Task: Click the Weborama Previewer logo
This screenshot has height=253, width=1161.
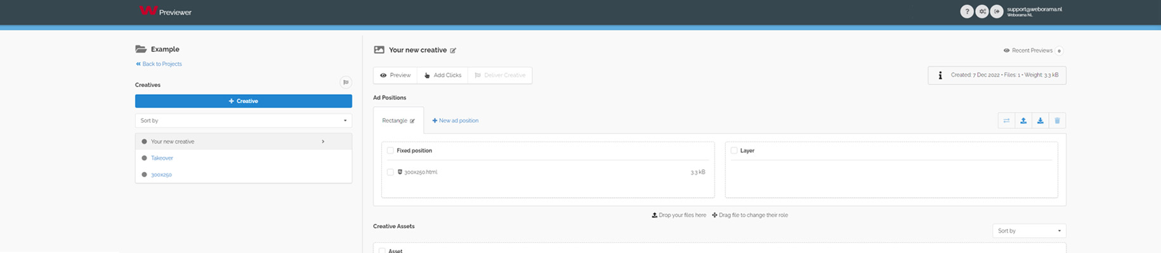Action: point(165,11)
